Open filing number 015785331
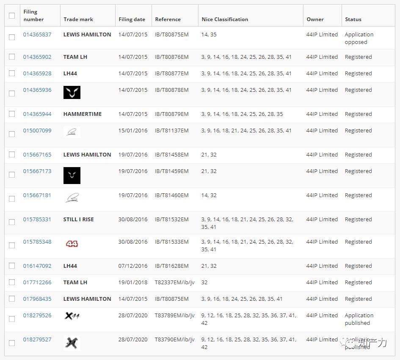Screen dimensions: 400x360 point(37,219)
